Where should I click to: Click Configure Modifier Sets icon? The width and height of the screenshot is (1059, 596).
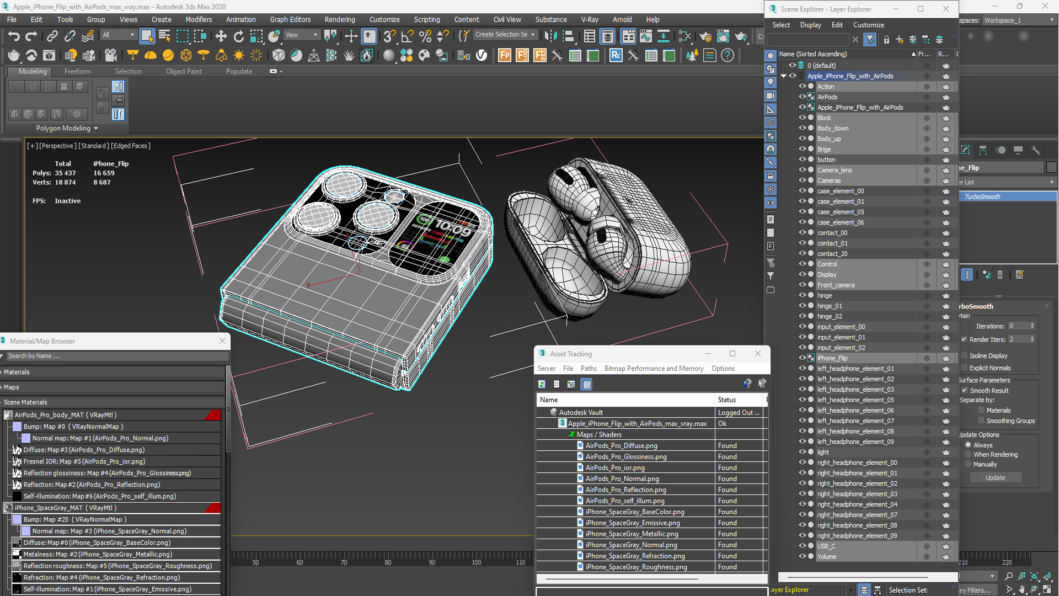pos(1019,275)
